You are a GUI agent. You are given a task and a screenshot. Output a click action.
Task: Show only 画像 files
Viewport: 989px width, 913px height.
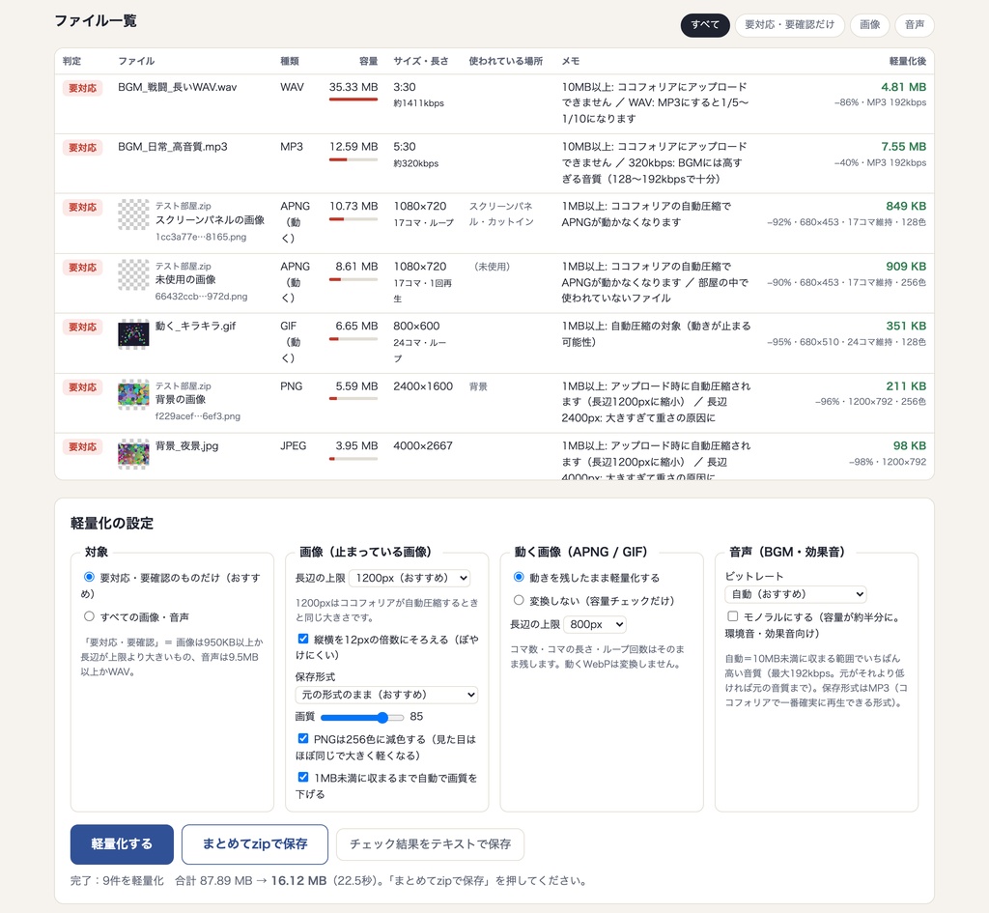click(x=869, y=25)
